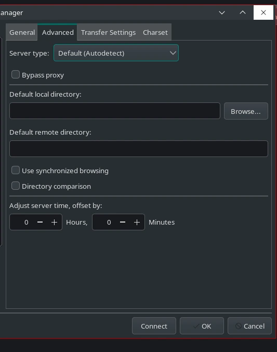Screen dimensions: 277x352
Task: Click the window shade-up chevron icon
Action: (x=243, y=12)
